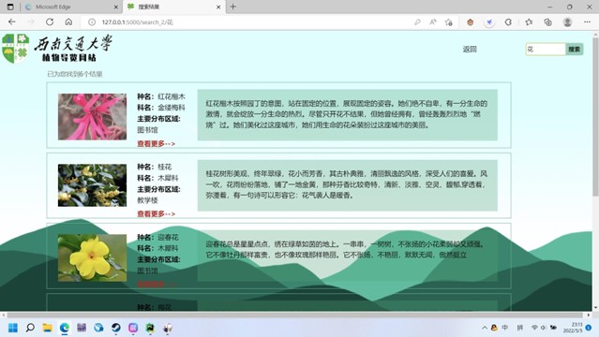Open taskbar Search icon
Image resolution: width=599 pixels, height=337 pixels.
(x=30, y=328)
